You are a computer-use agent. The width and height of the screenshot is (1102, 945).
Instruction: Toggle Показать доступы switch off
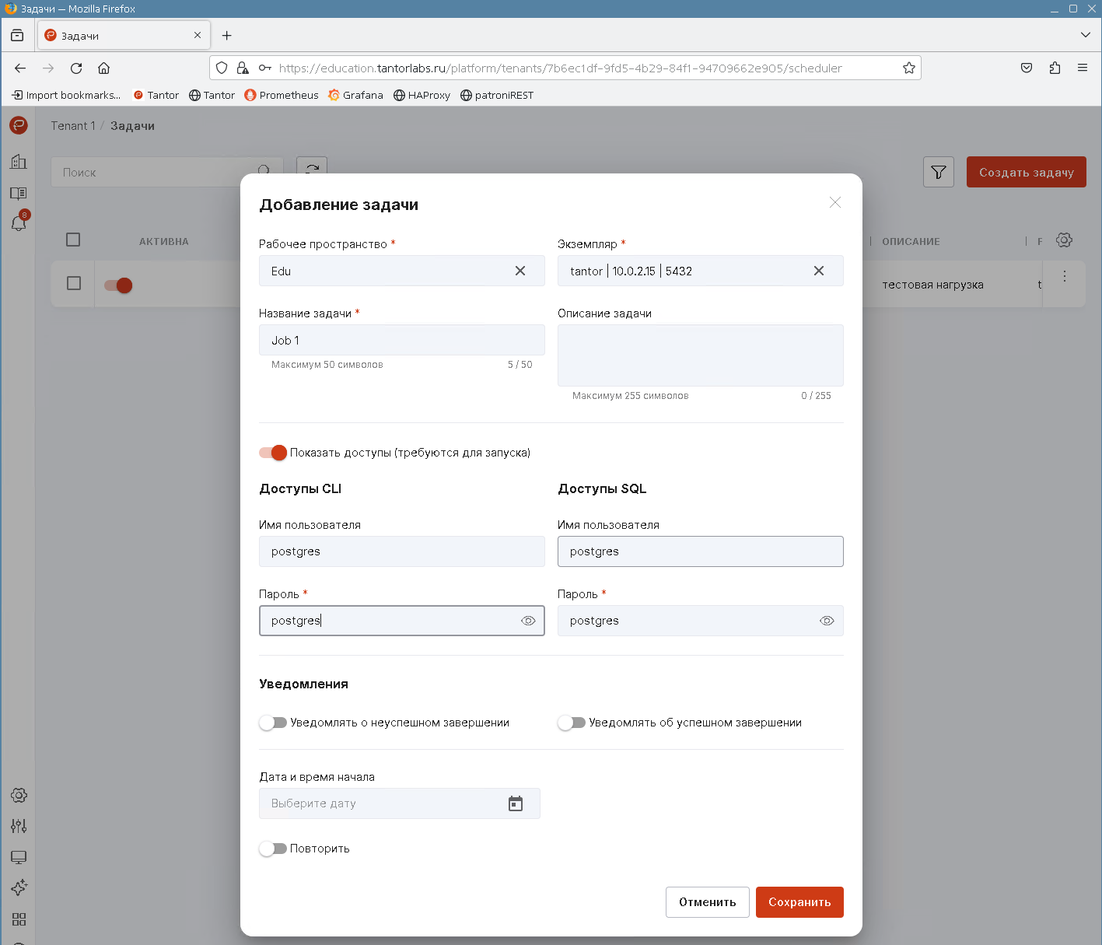click(273, 453)
